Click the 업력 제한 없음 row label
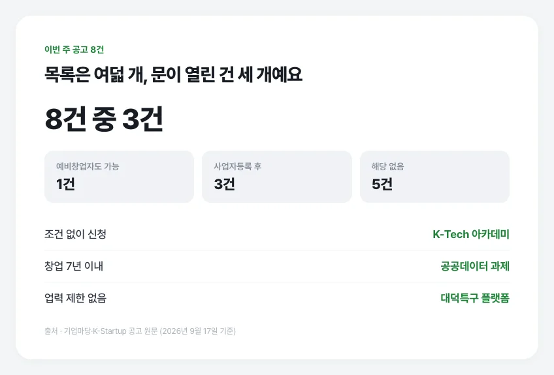554x375 pixels. coord(75,298)
